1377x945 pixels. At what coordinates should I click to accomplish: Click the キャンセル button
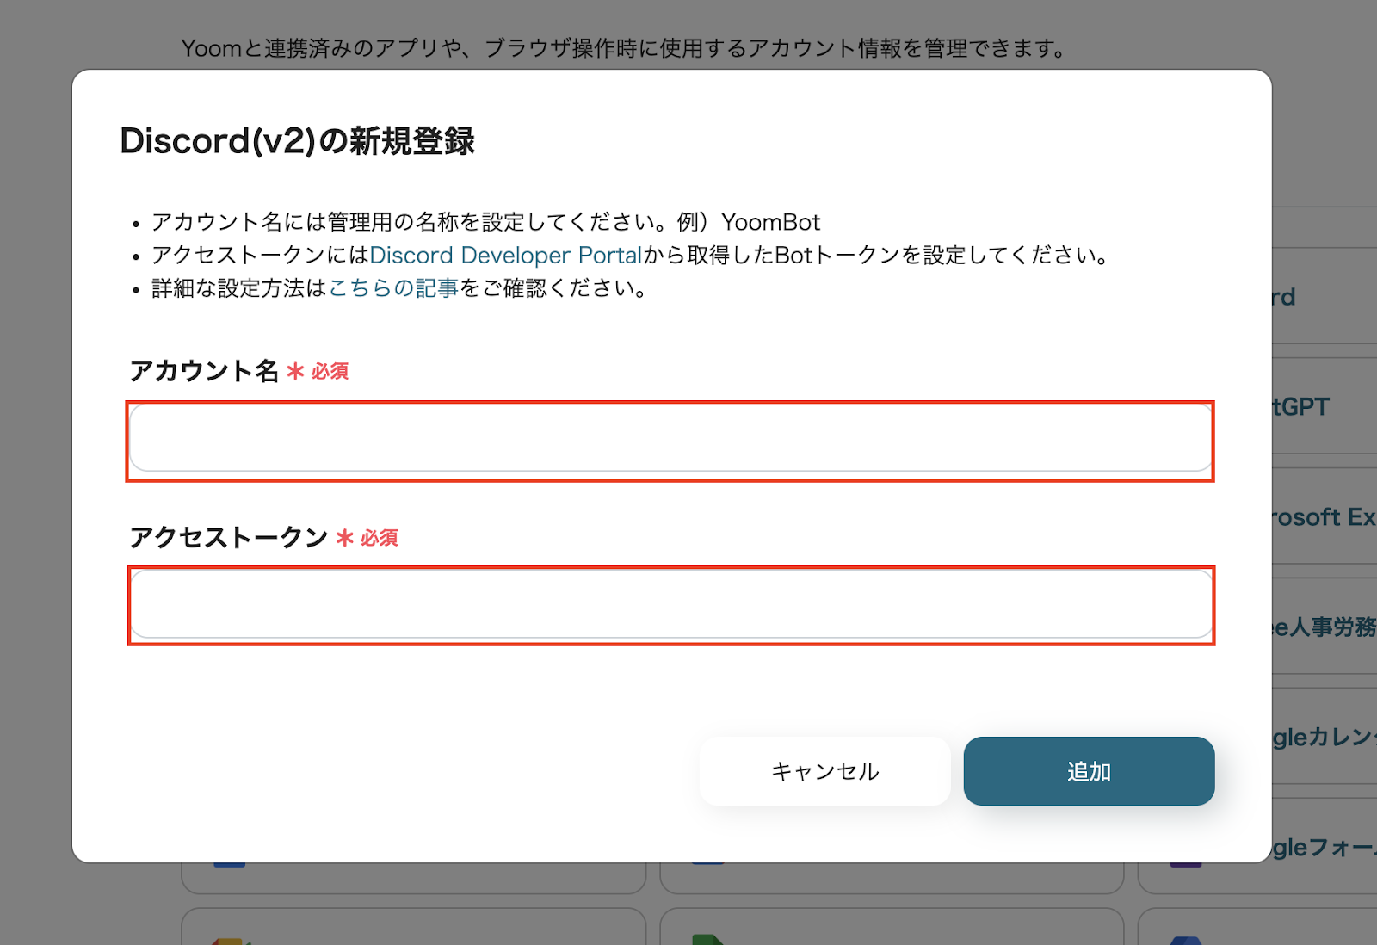click(824, 771)
